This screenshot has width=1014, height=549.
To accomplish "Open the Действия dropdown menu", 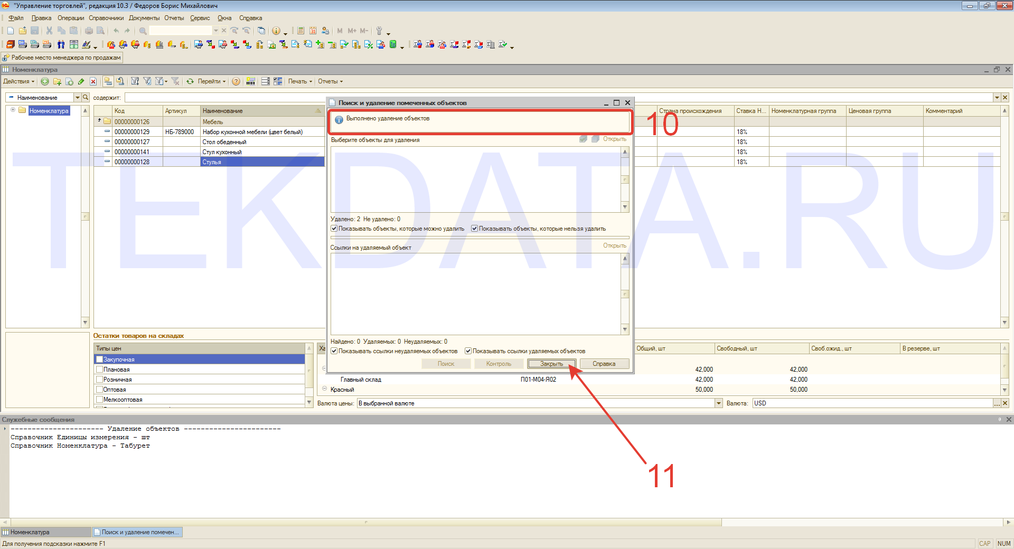I will tap(18, 81).
